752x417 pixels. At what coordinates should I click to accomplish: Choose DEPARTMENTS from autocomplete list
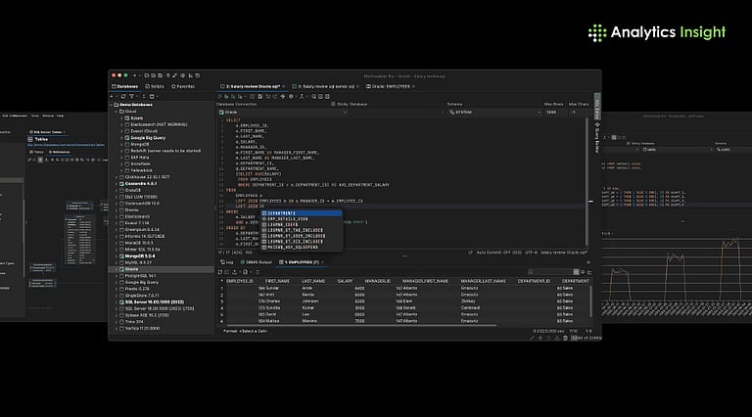302,213
